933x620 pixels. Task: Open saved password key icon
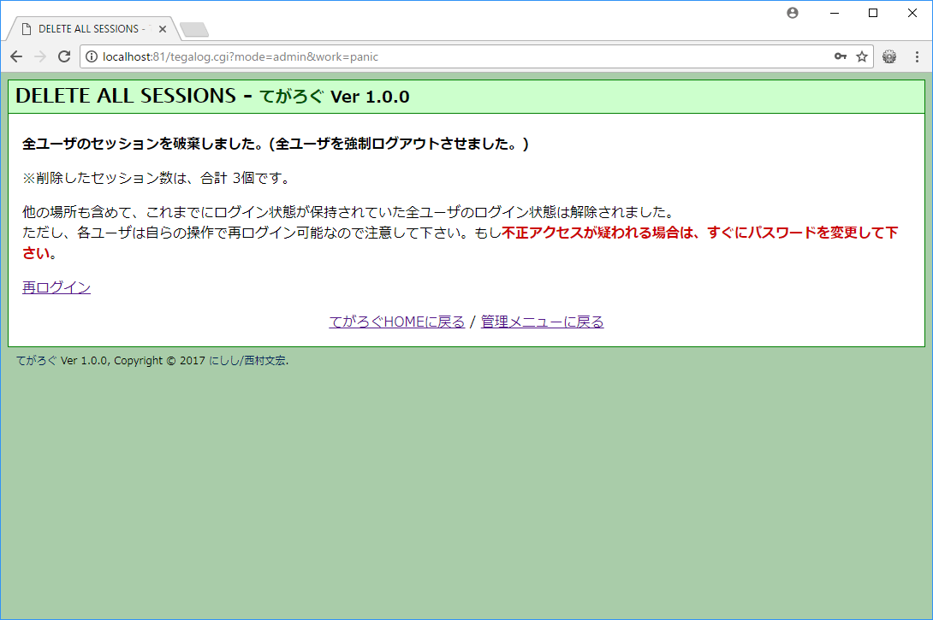point(841,56)
